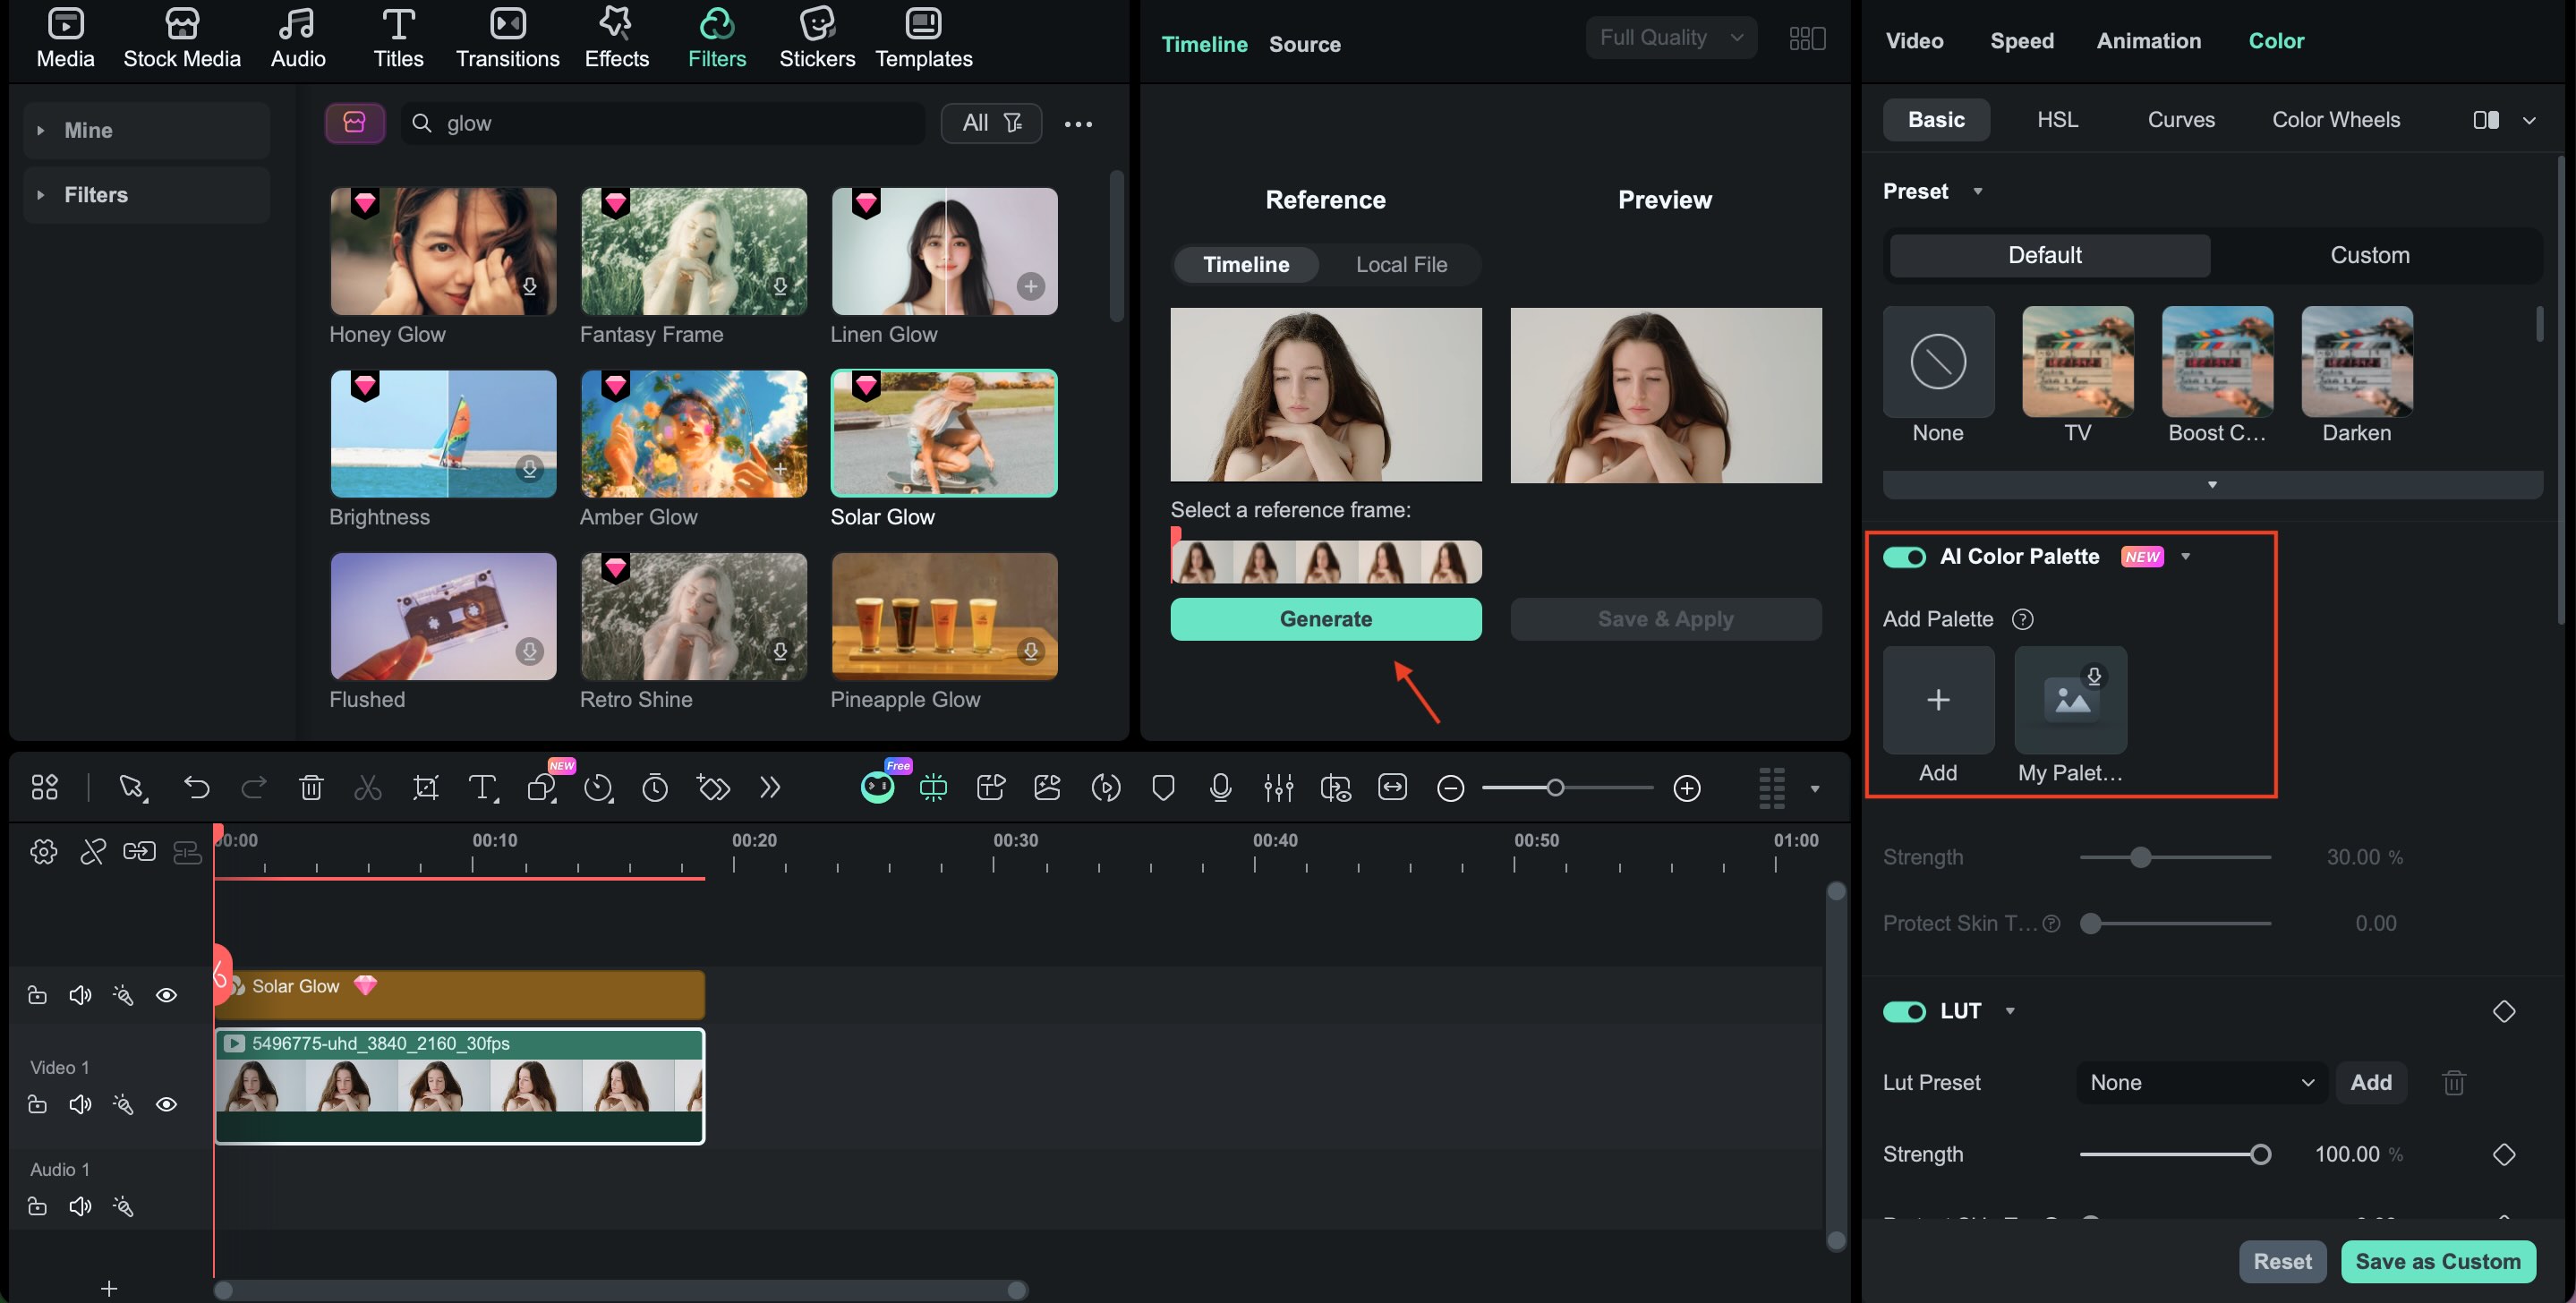Image resolution: width=2576 pixels, height=1303 pixels.
Task: Disable the AI Color Palette toggle
Action: [1904, 557]
